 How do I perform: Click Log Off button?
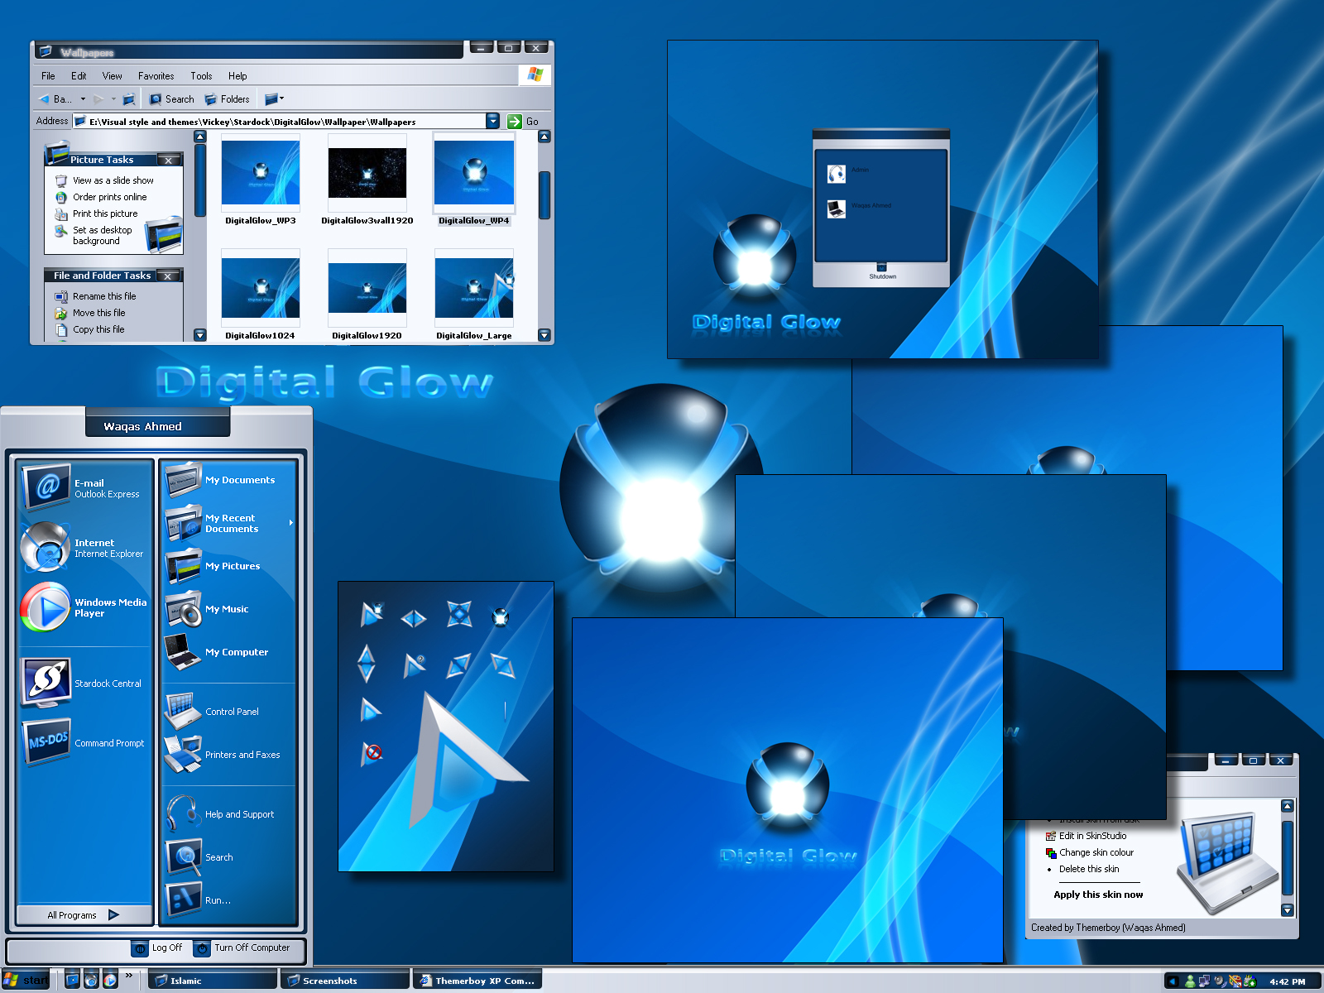(x=157, y=948)
